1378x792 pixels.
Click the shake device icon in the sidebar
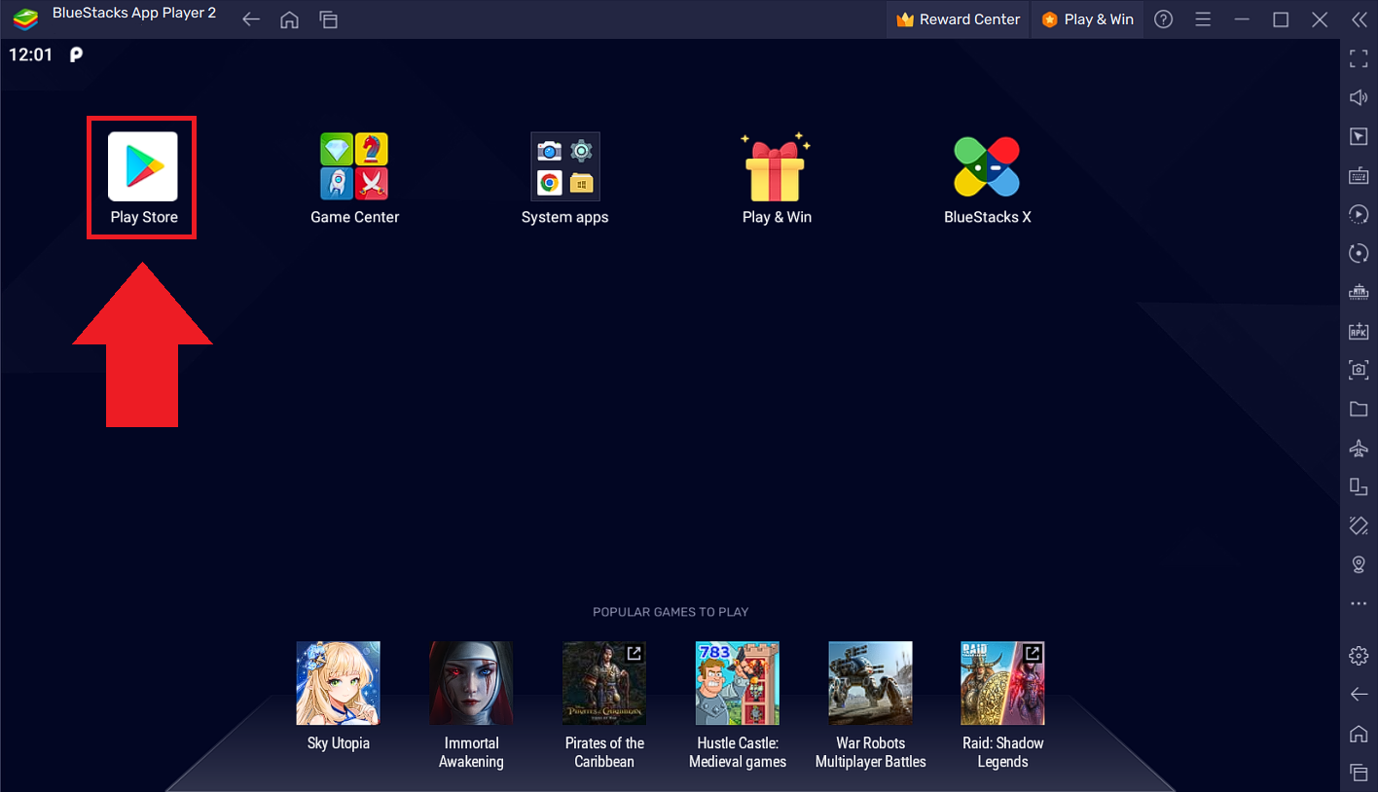click(x=1359, y=525)
